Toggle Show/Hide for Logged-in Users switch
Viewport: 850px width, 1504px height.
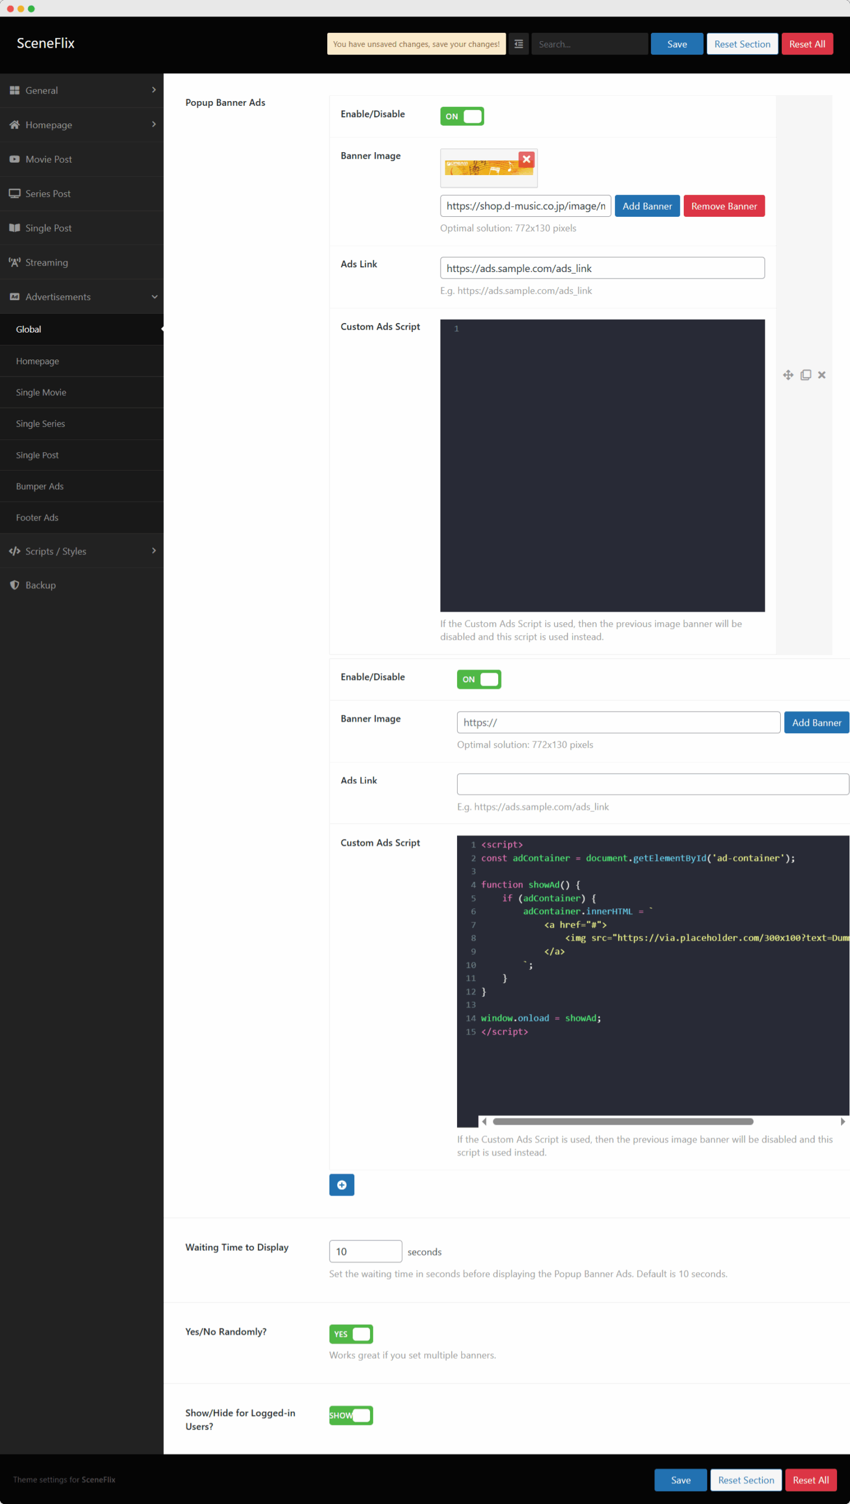(x=351, y=1415)
